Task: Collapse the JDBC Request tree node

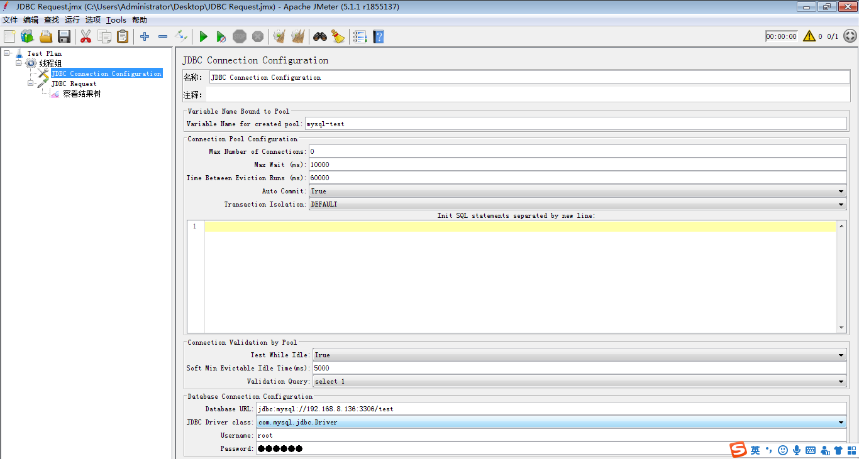Action: (31, 84)
